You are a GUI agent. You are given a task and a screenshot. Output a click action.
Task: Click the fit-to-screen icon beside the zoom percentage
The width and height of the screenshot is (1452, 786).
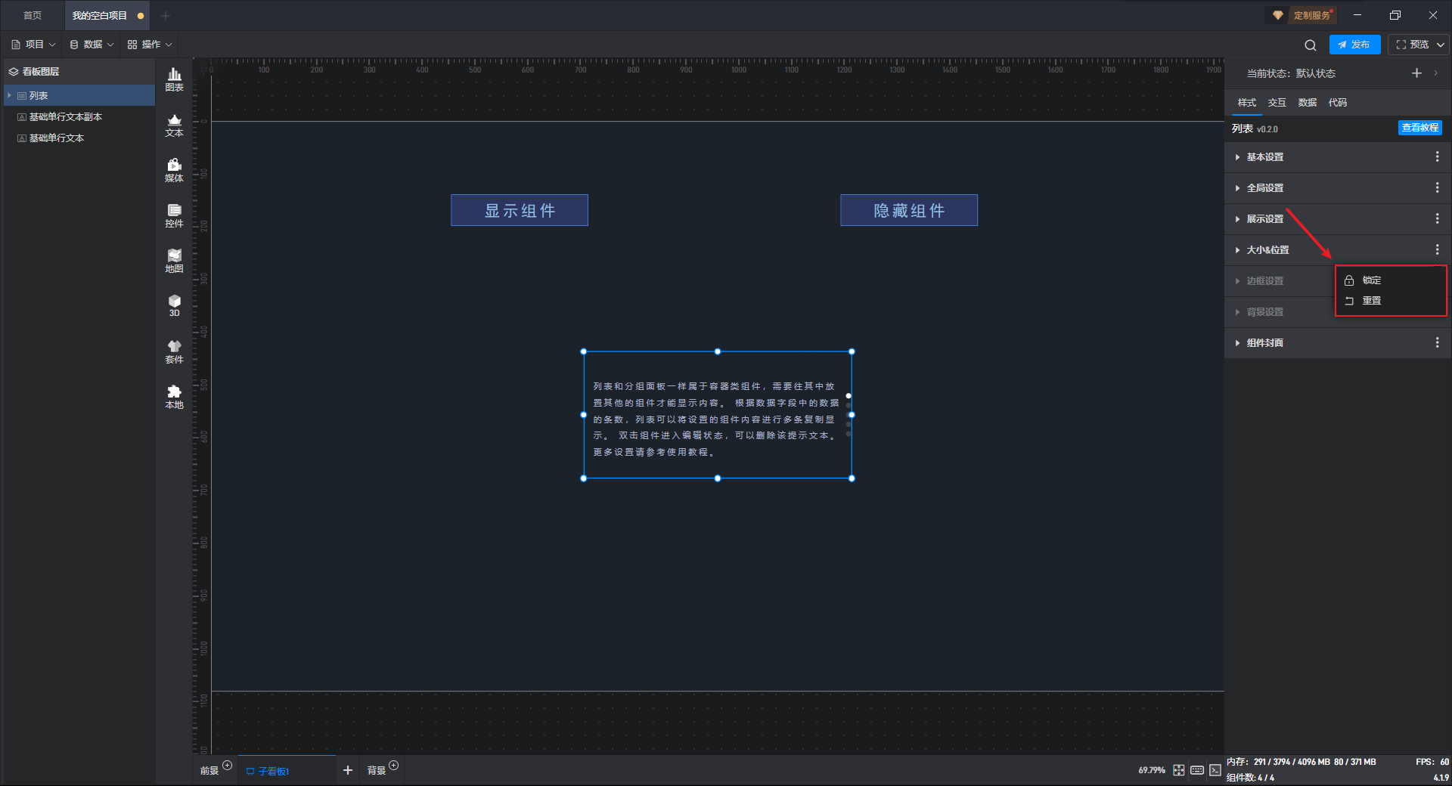(x=1179, y=770)
